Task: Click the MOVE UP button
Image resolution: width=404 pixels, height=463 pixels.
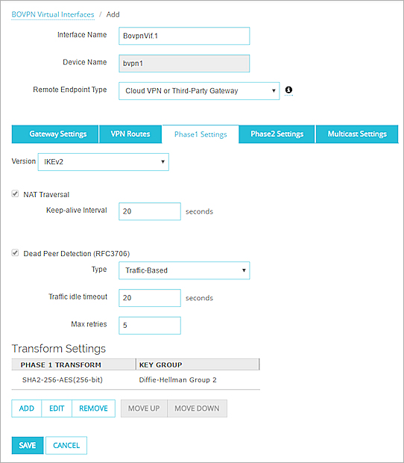Action: tap(144, 408)
